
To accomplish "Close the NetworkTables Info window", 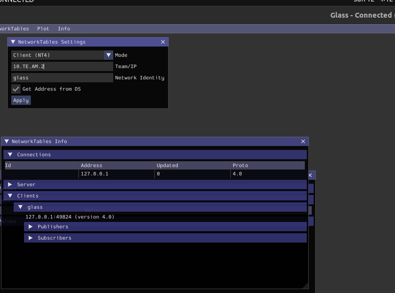I will tap(303, 142).
